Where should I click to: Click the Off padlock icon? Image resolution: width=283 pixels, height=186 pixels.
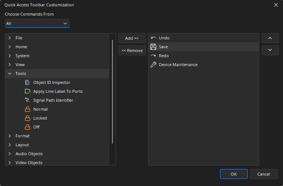point(27,127)
